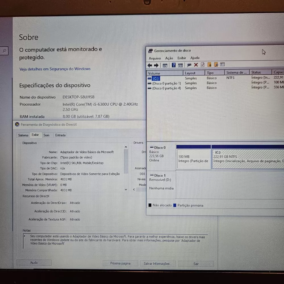Click drive icon beside Disco 0 partição 4

pyautogui.click(x=149, y=88)
